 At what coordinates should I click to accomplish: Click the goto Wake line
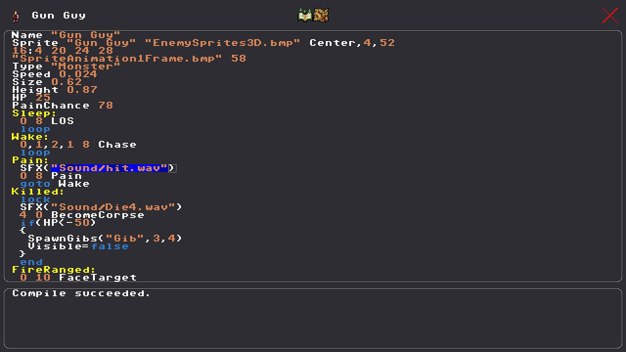click(55, 184)
